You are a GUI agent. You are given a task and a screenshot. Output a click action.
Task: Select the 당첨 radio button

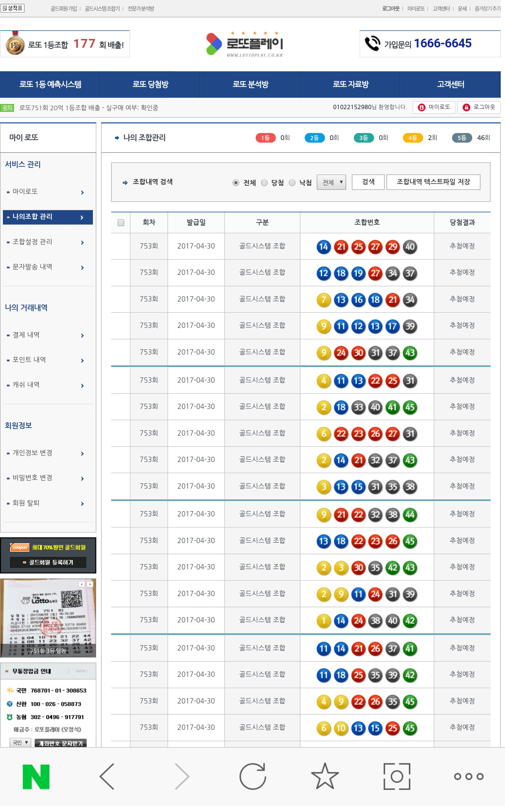[264, 183]
